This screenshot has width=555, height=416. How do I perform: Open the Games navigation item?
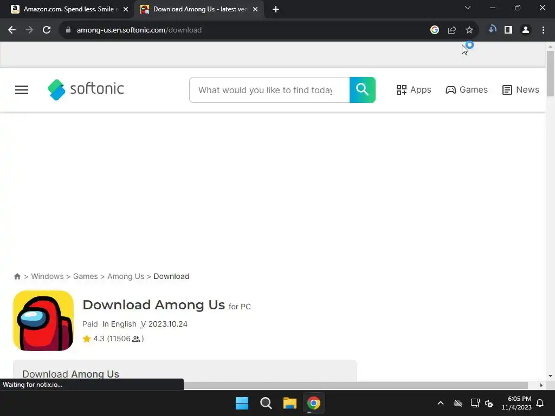click(467, 90)
